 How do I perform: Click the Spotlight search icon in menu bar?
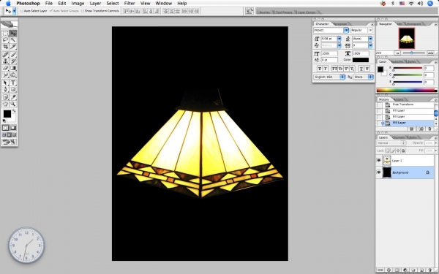coord(430,4)
